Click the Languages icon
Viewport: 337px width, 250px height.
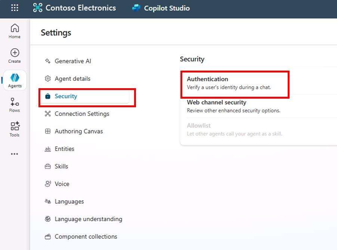(x=48, y=201)
